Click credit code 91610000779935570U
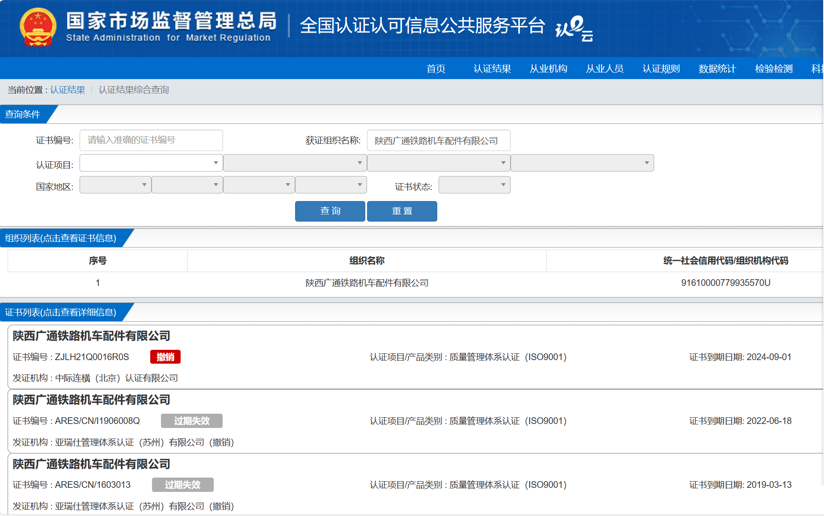Screen dimensions: 824x516 726,283
